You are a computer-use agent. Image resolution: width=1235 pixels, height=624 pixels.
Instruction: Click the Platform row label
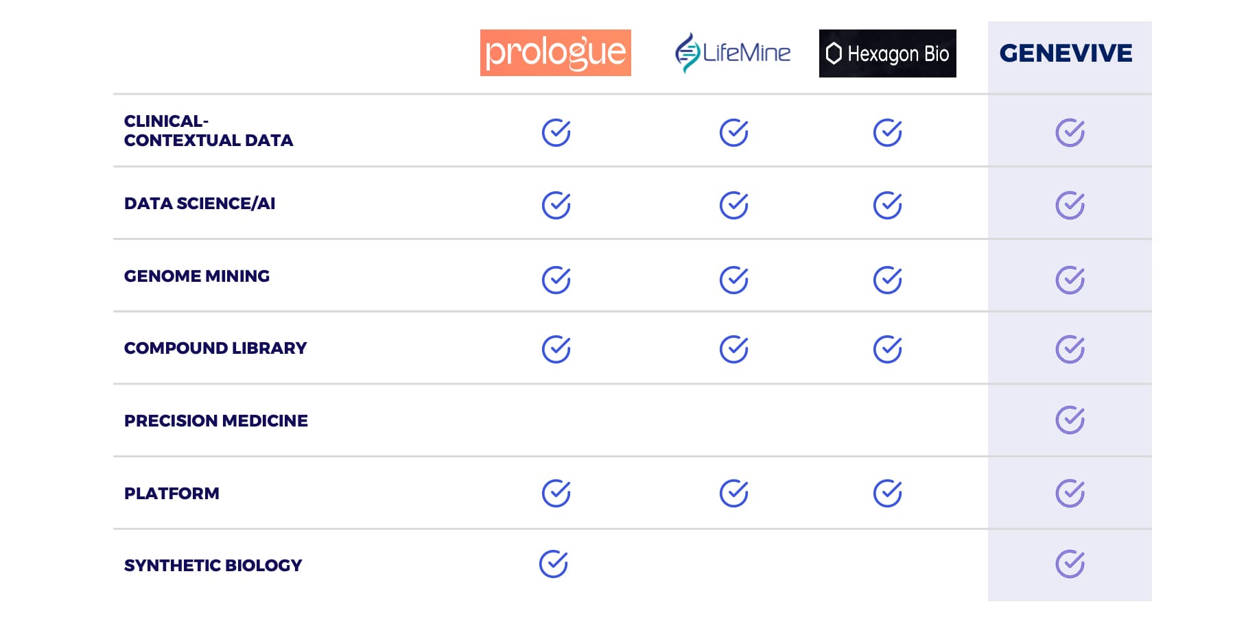[x=172, y=494]
